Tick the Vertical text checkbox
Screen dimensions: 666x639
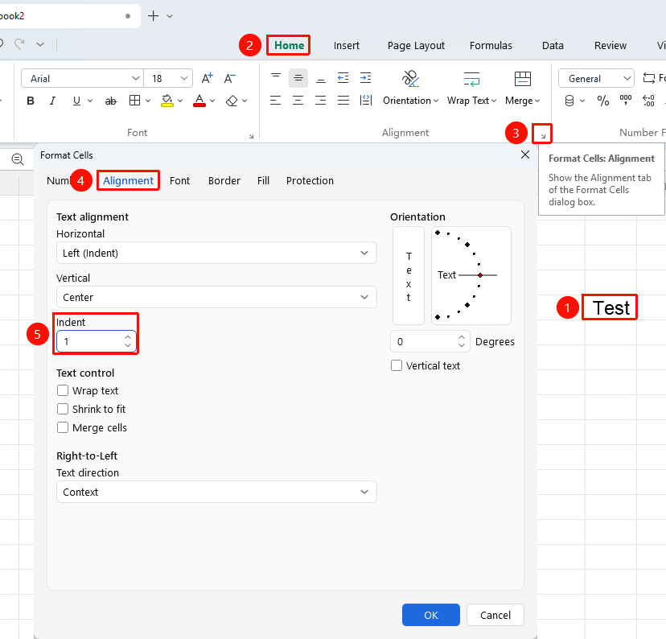(397, 366)
